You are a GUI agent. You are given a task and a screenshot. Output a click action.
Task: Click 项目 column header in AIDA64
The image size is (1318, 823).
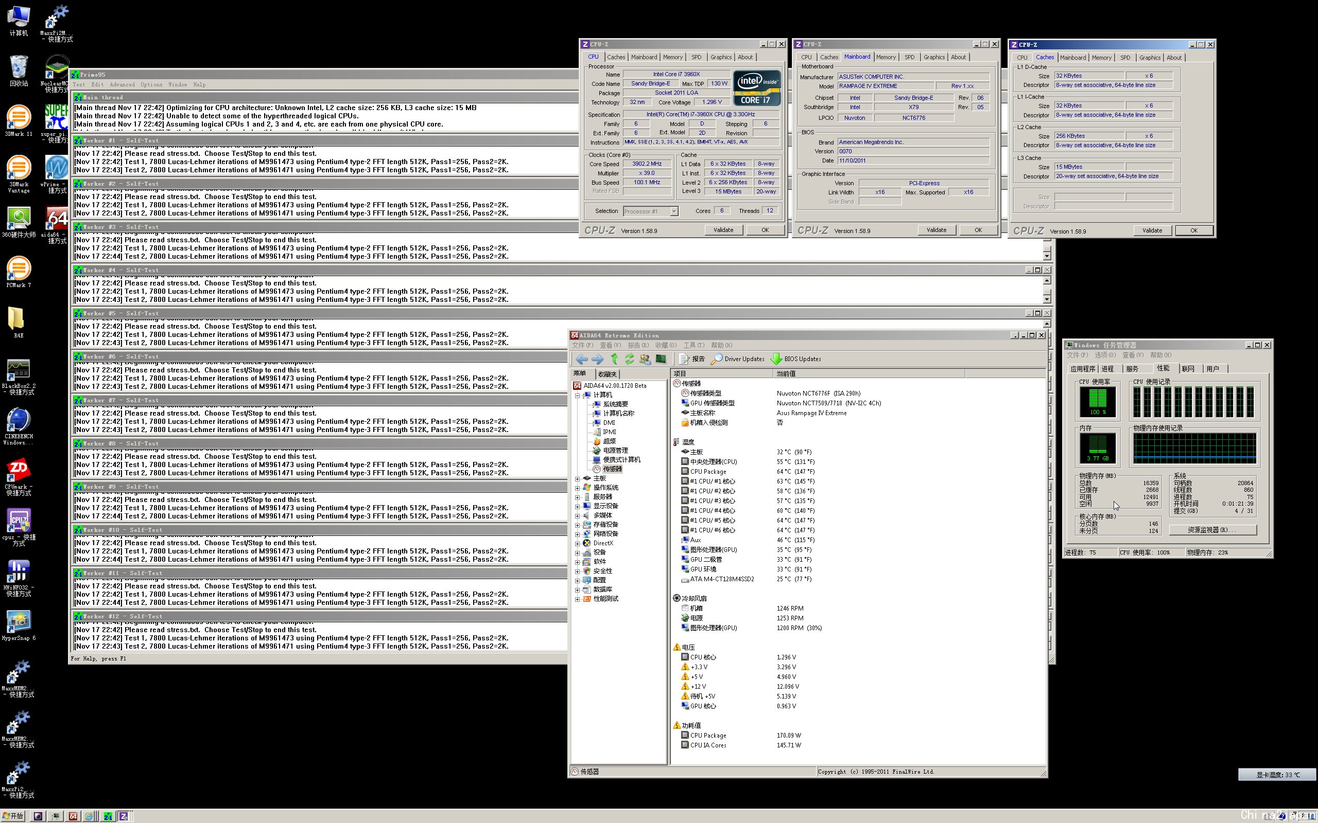point(722,374)
